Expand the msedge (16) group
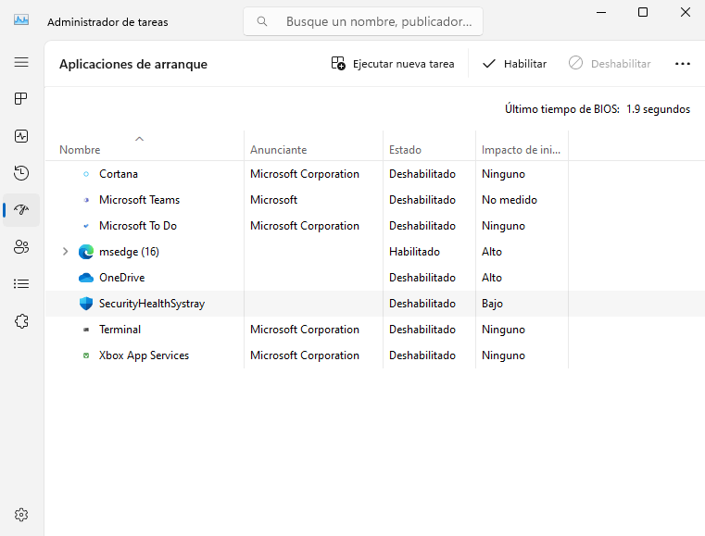The height and width of the screenshot is (536, 705). (x=65, y=252)
